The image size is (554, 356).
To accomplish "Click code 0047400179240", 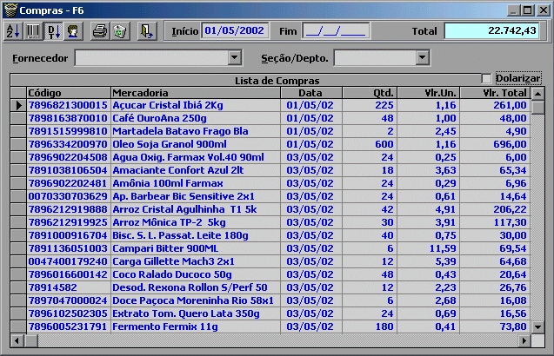I will pyautogui.click(x=68, y=262).
